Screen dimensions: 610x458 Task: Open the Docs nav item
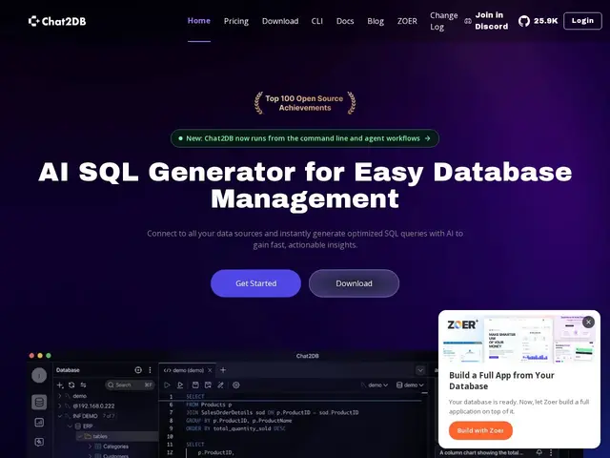345,21
